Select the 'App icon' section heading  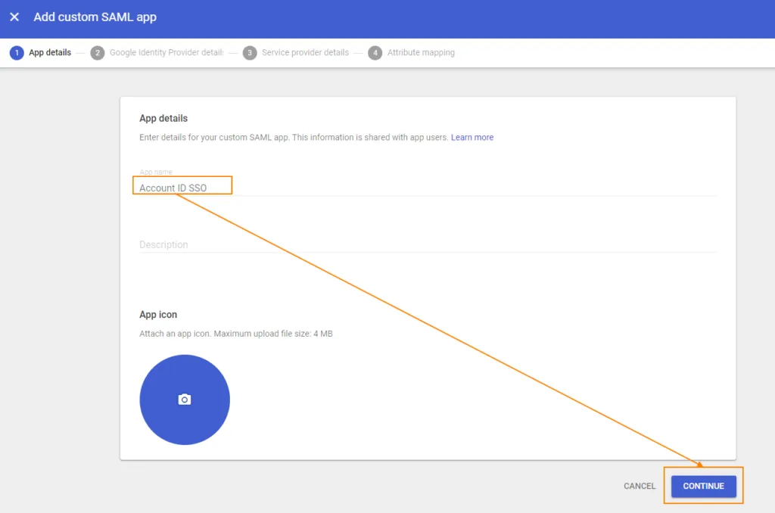tap(158, 314)
